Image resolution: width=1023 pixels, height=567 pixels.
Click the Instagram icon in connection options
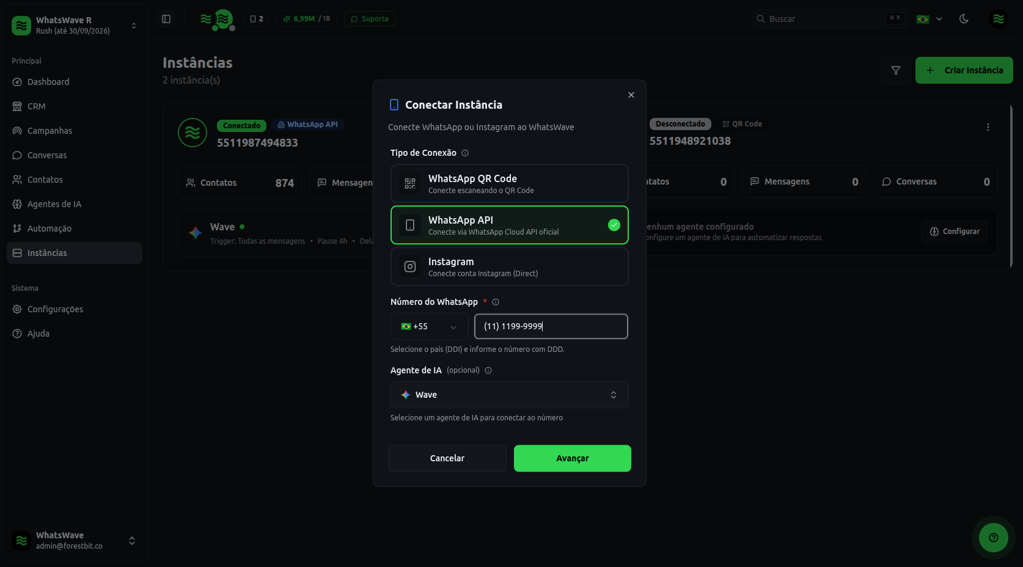click(x=410, y=266)
